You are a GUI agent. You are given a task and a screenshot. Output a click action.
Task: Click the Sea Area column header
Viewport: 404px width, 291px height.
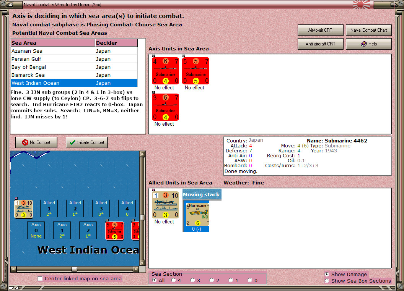coord(53,43)
